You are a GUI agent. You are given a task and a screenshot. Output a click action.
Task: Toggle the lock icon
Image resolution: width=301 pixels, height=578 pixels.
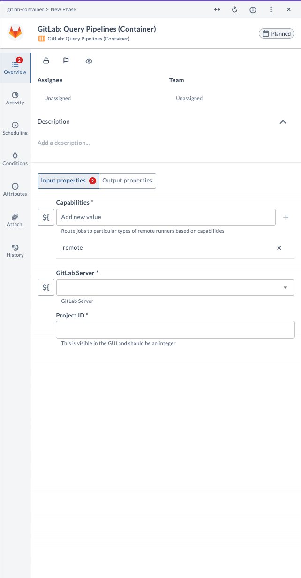46,61
